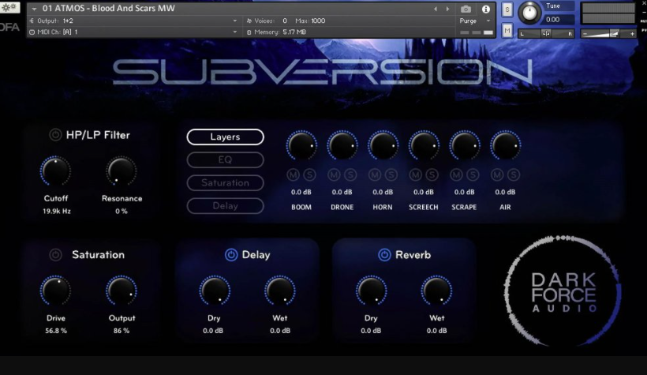The image size is (647, 375).
Task: Toggle Reverb power button
Action: [x=384, y=255]
